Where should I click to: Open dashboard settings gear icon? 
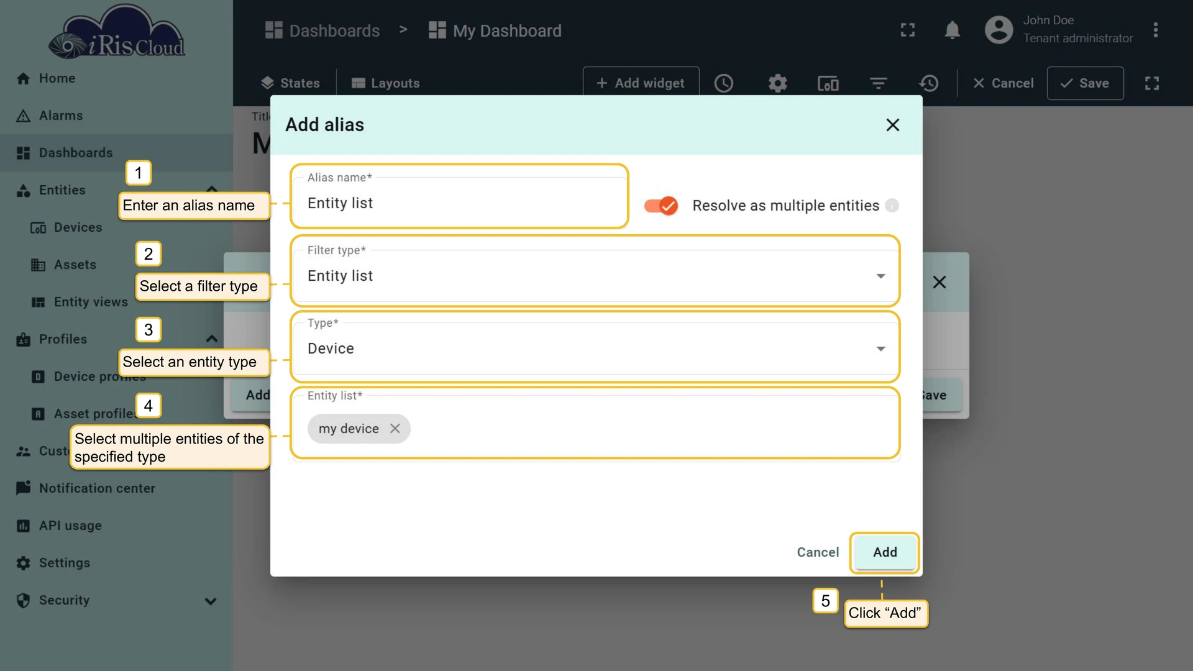[777, 83]
